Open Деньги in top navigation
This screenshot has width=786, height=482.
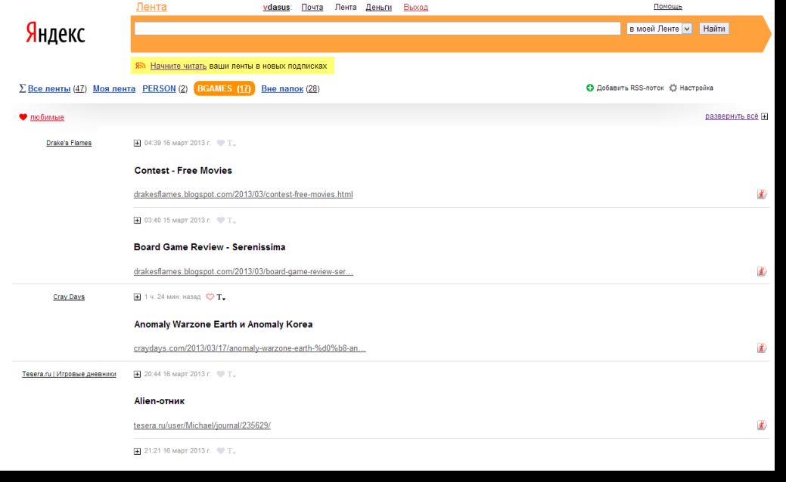(378, 7)
